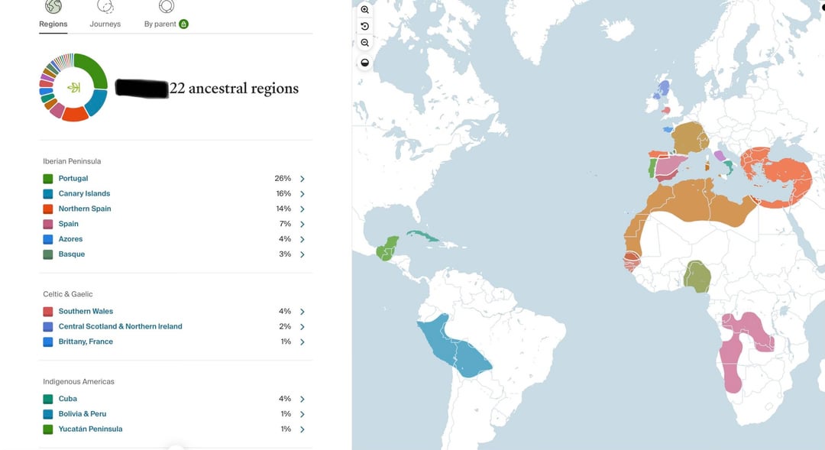Switch to the Journeys tab
825x450 pixels.
pos(105,24)
